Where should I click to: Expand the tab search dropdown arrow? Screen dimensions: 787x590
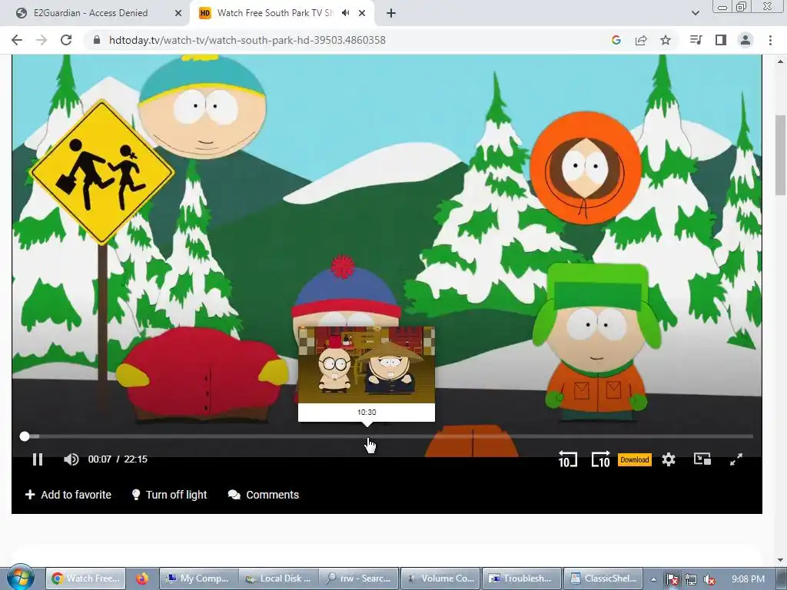(695, 13)
